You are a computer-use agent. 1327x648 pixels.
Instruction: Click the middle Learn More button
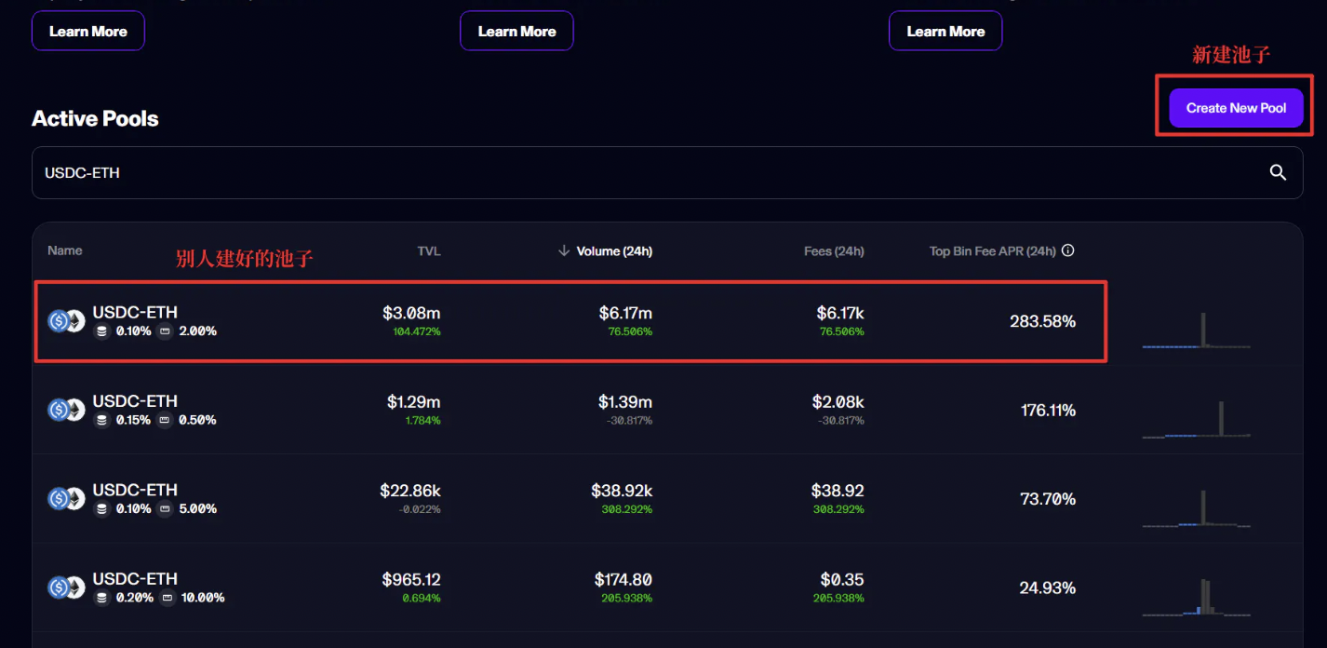tap(516, 31)
